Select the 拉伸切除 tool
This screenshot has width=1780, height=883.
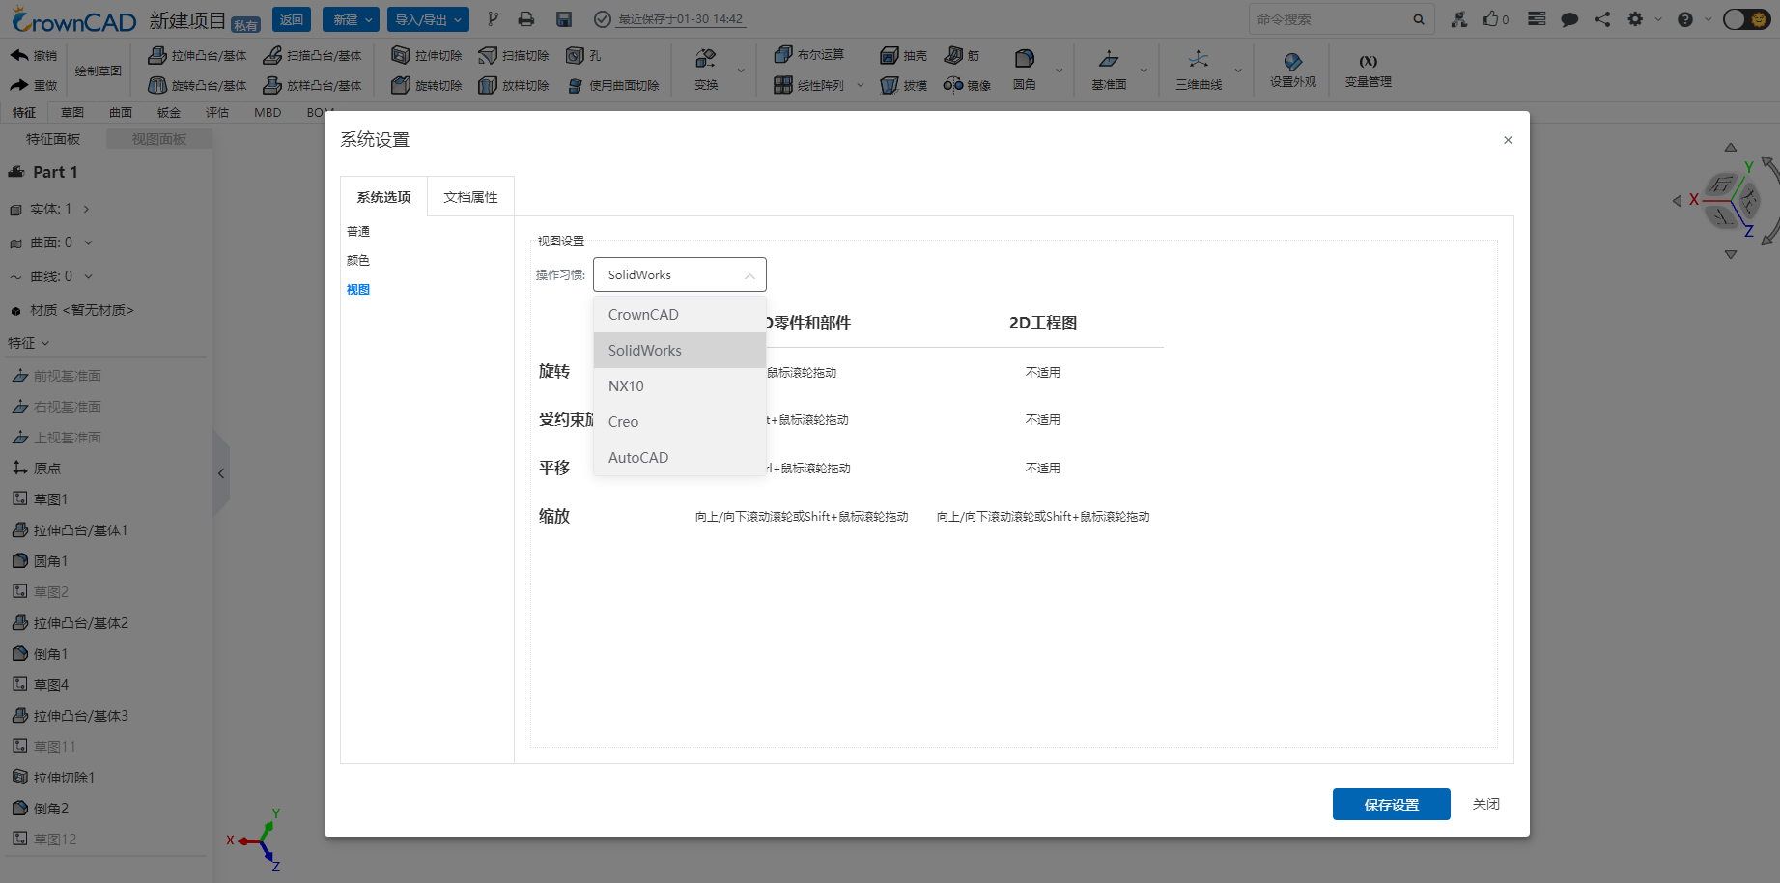[426, 55]
